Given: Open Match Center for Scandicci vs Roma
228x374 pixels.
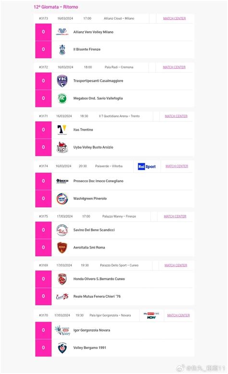Looking at the screenshot, I should click(175, 216).
